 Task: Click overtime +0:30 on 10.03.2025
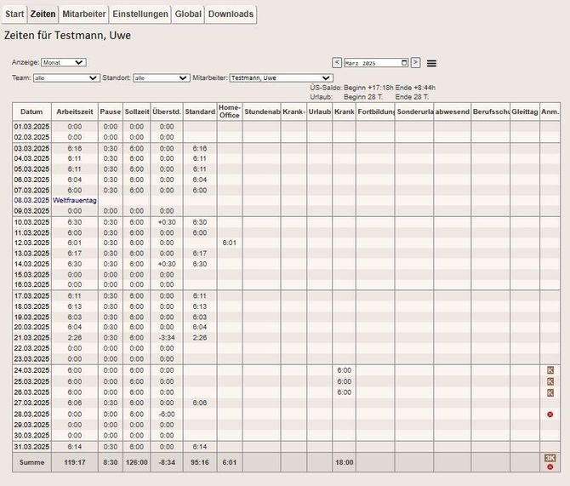pyautogui.click(x=167, y=222)
